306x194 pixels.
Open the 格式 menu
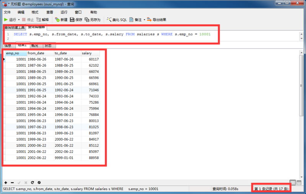point(35,12)
